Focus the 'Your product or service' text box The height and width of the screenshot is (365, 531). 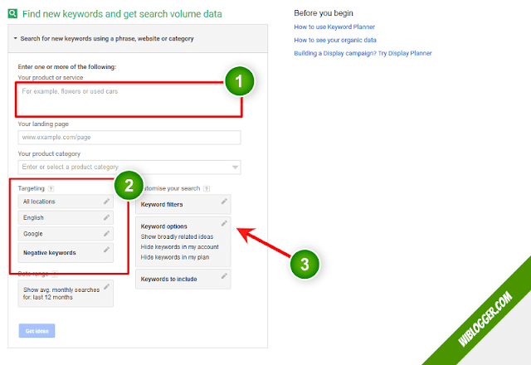point(129,100)
